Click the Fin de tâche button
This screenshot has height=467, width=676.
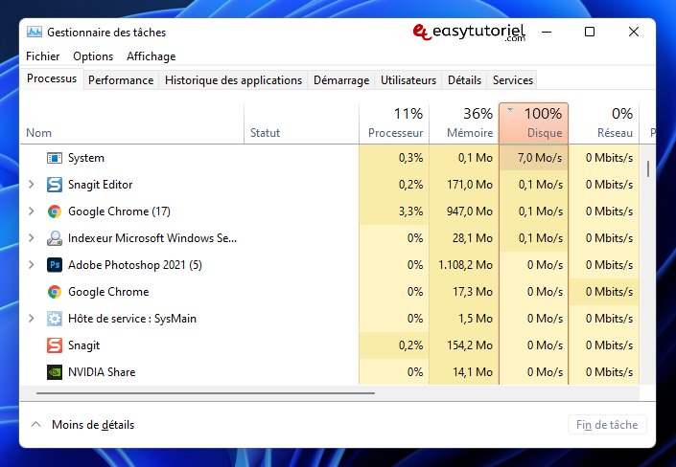(x=607, y=425)
